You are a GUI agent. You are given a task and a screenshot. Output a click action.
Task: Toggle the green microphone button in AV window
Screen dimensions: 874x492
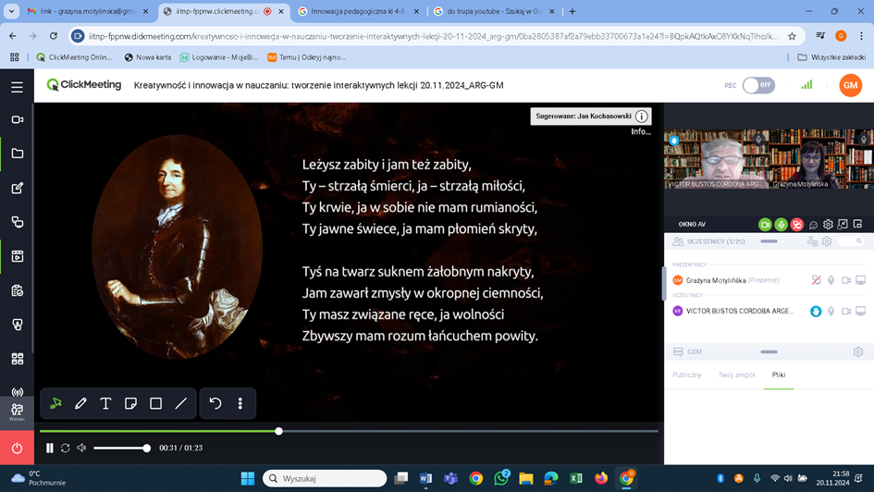pos(781,225)
